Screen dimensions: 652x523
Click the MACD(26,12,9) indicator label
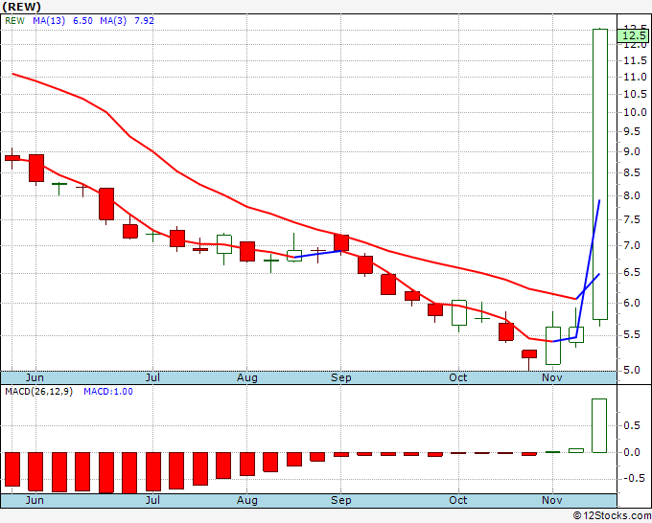coord(38,391)
